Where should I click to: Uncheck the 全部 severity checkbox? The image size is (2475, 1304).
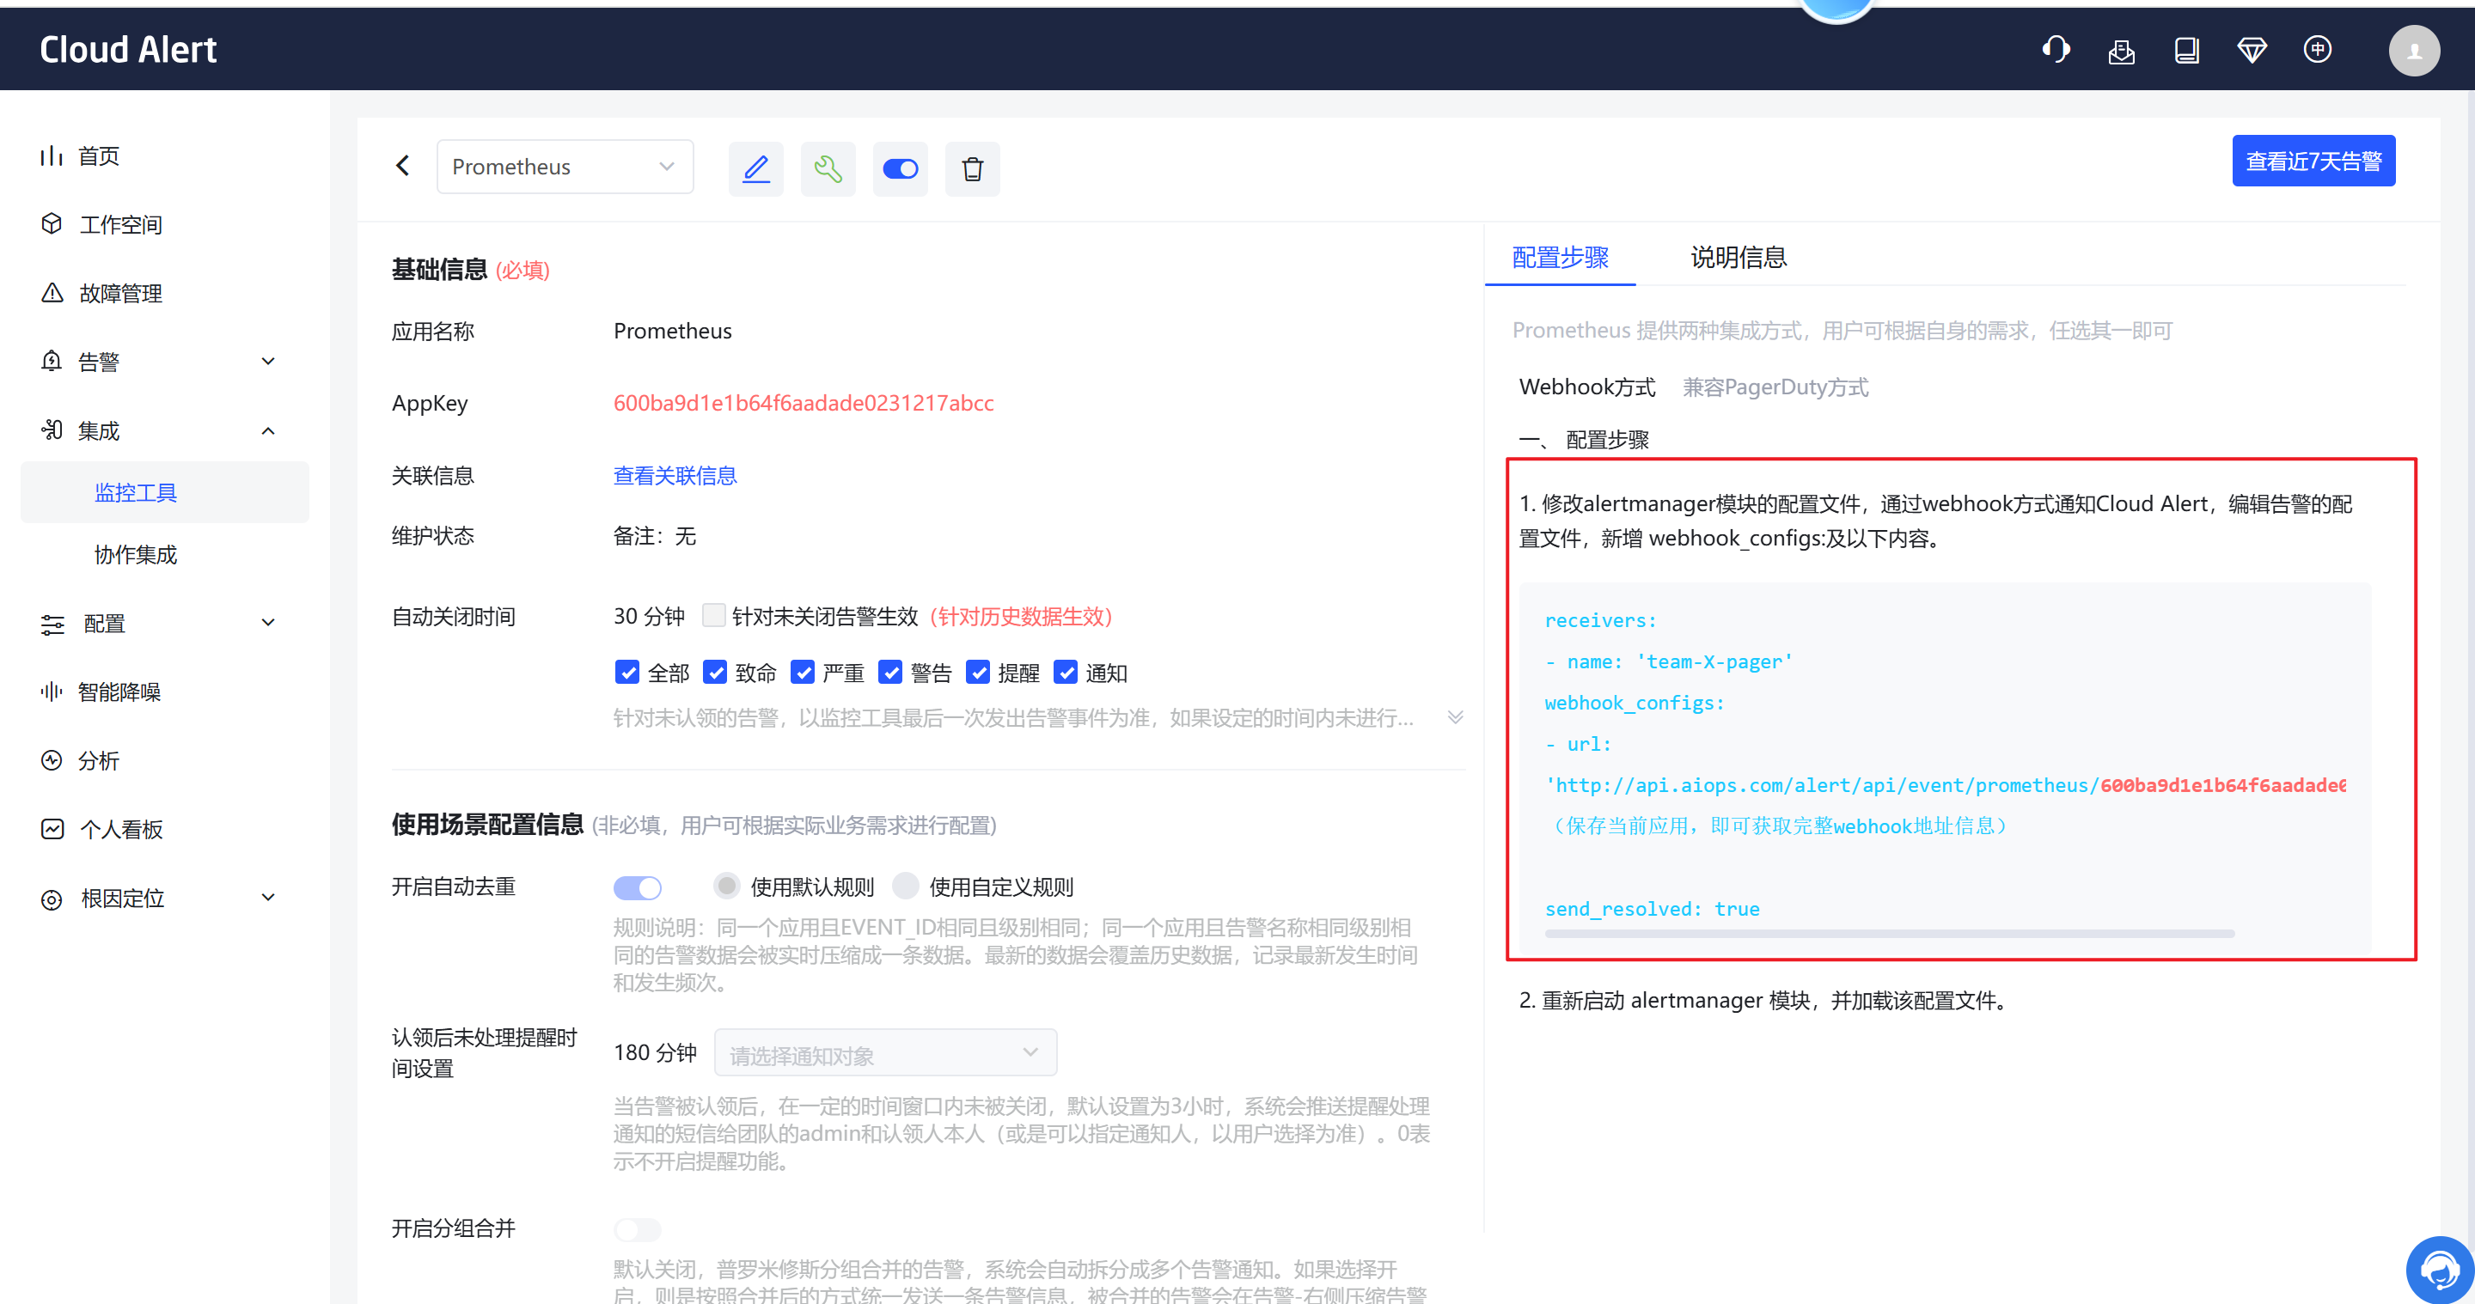pos(626,672)
